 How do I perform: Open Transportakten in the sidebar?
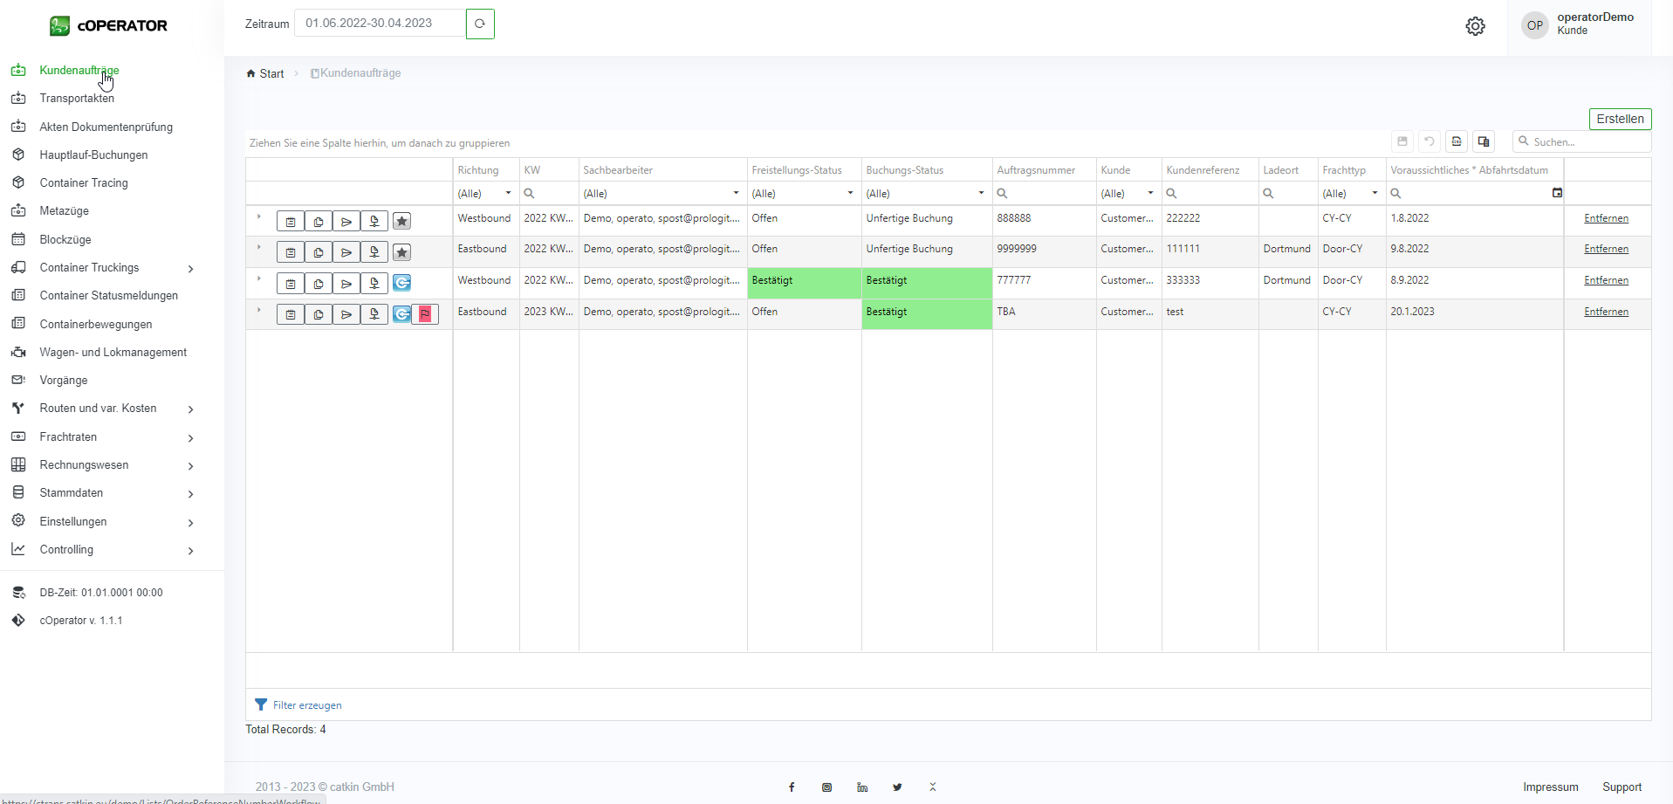[77, 99]
